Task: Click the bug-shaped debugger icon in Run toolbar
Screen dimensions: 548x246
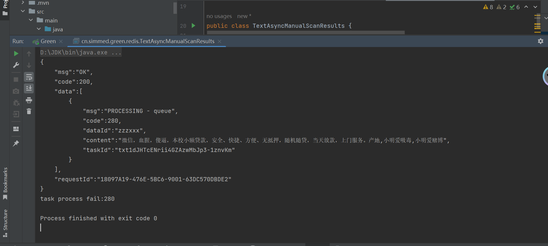Action: click(16, 103)
